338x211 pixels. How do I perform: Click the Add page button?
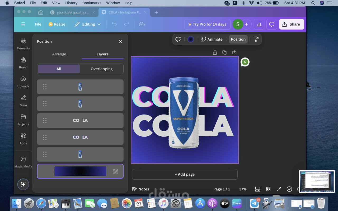coord(185,174)
